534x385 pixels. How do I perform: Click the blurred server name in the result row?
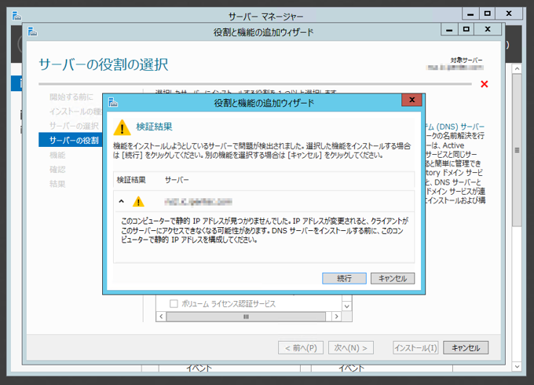[x=198, y=202]
